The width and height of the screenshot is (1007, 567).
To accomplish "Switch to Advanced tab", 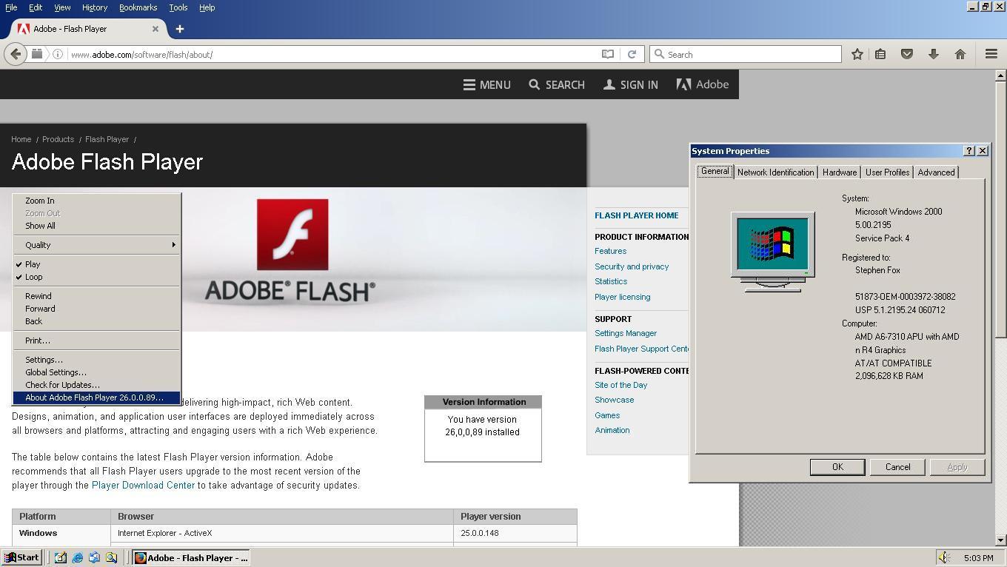I will (x=936, y=172).
